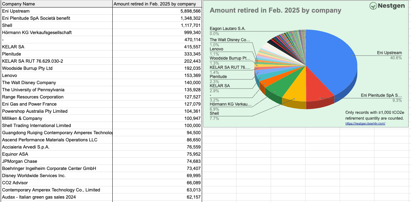Click the cell containing 1,117,701
Viewport: 411px width, 202px height.
pyautogui.click(x=157, y=26)
